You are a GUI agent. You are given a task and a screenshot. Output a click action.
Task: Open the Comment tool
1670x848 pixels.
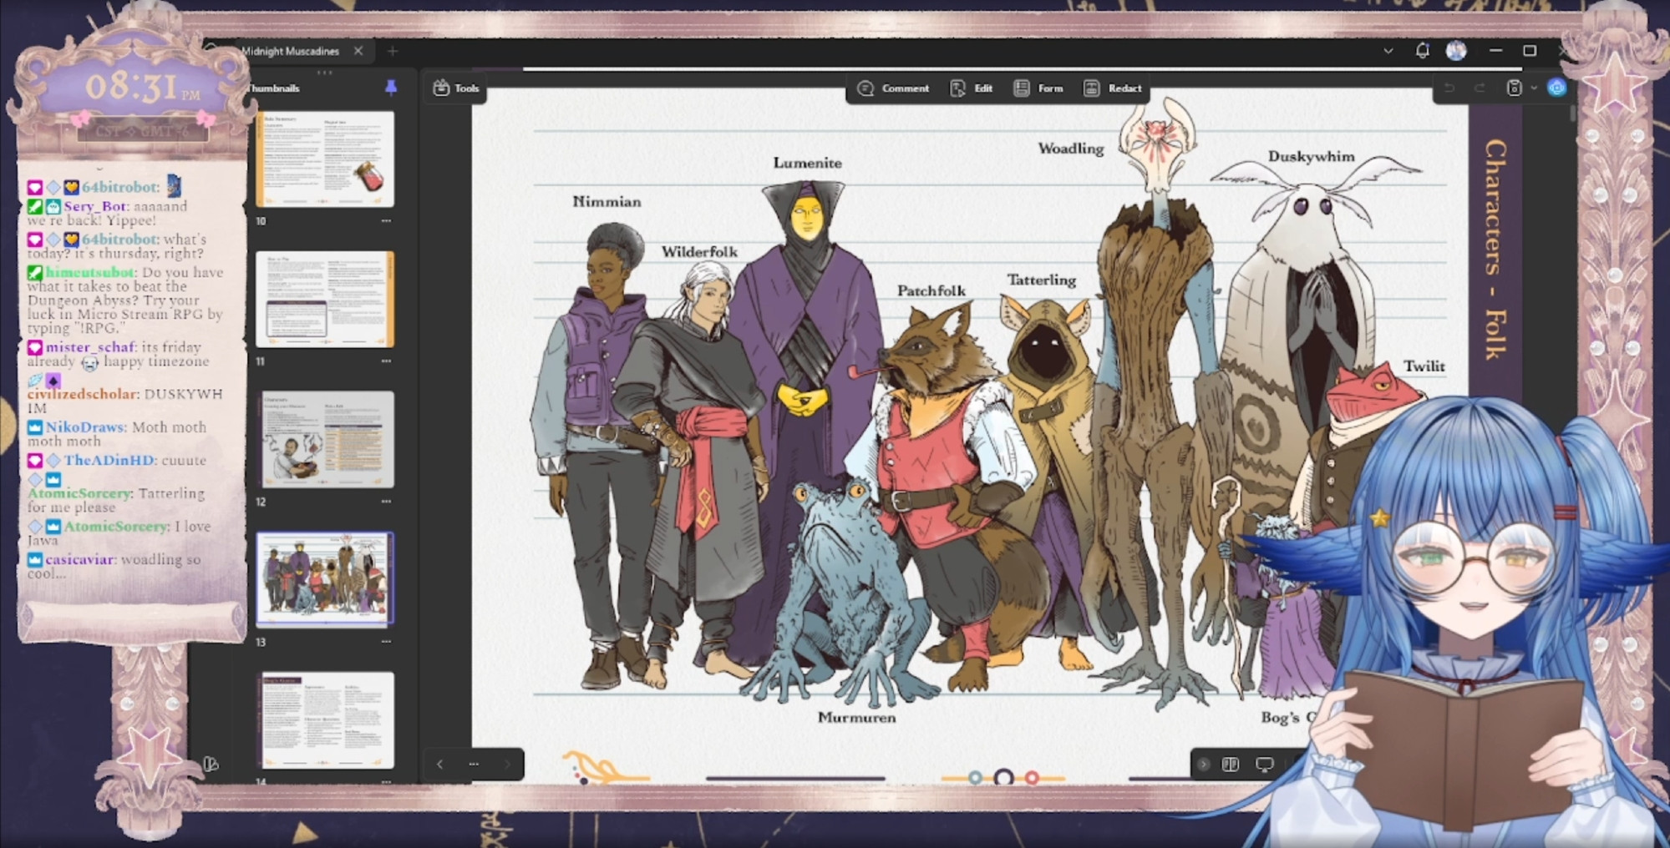pyautogui.click(x=894, y=88)
